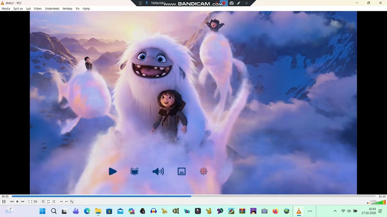Image resolution: width=387 pixels, height=217 pixels.
Task: Open the Spill av menu
Action: (x=18, y=8)
